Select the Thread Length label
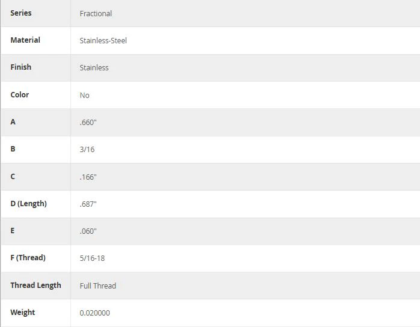This screenshot has height=327, width=420. pyautogui.click(x=36, y=286)
